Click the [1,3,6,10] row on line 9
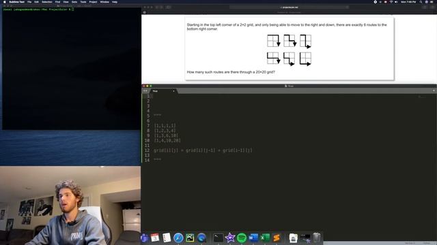Viewport: 437px width, 245px height. pos(166,135)
